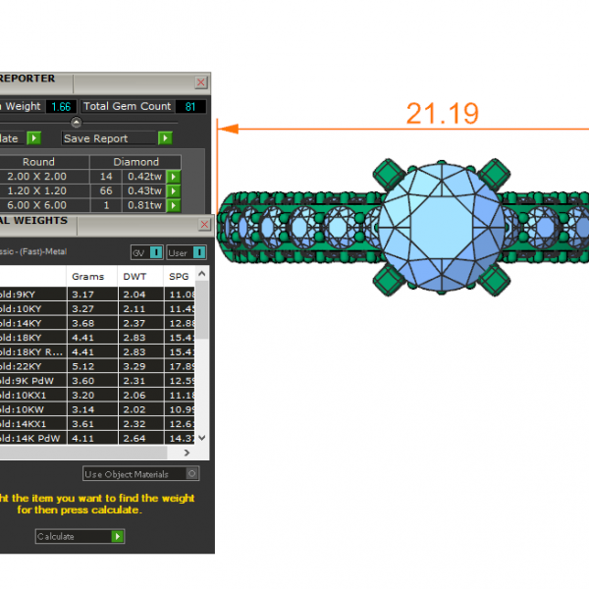Enable Use Object Materials option
This screenshot has width=589, height=589.
tap(191, 474)
